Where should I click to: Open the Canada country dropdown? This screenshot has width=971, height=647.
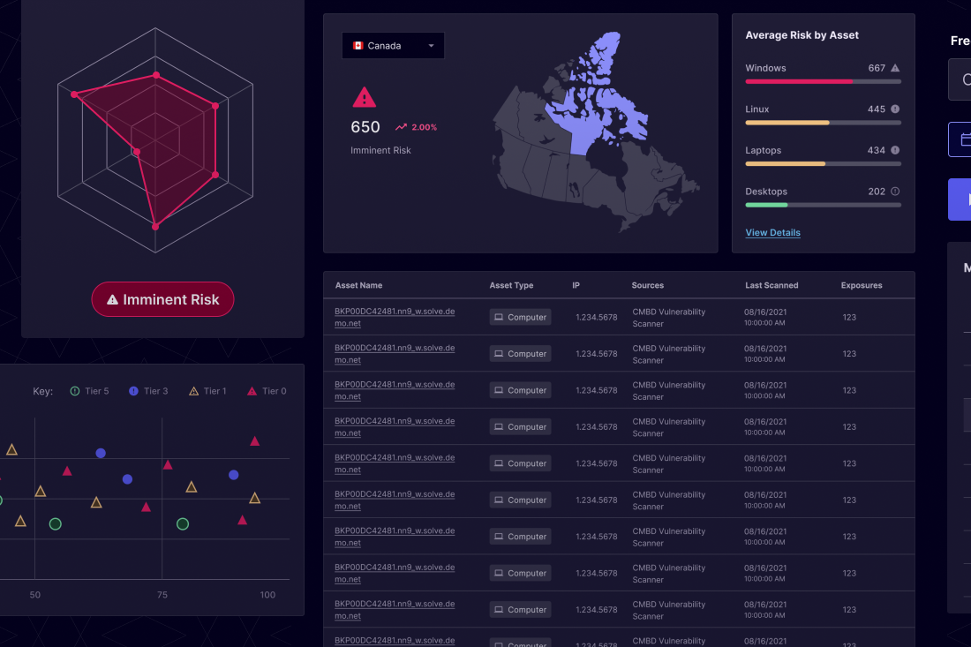pyautogui.click(x=431, y=46)
